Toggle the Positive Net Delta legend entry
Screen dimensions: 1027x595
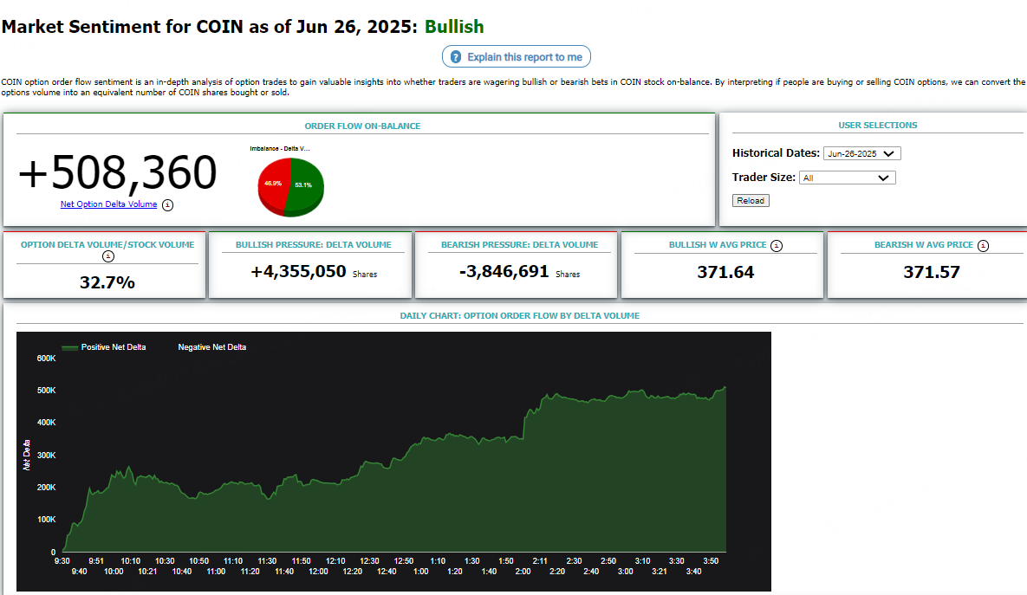tap(104, 347)
